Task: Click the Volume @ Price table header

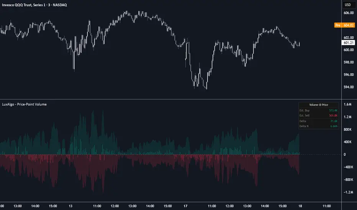Action: click(x=319, y=105)
